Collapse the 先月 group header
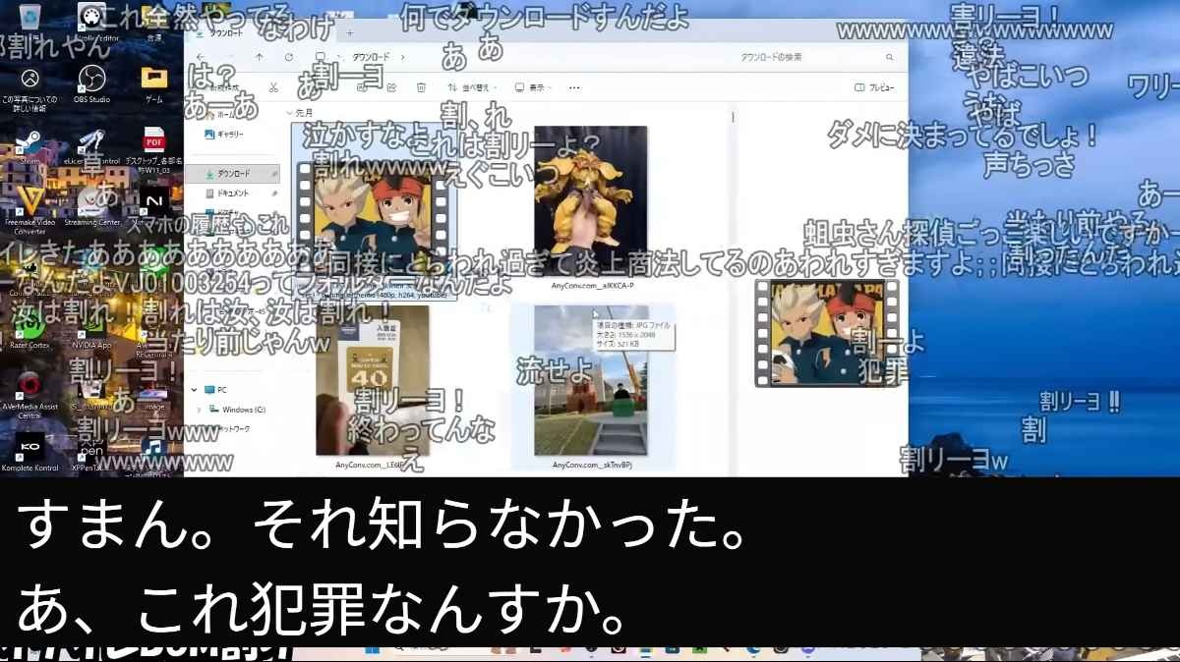This screenshot has width=1180, height=662. click(289, 113)
